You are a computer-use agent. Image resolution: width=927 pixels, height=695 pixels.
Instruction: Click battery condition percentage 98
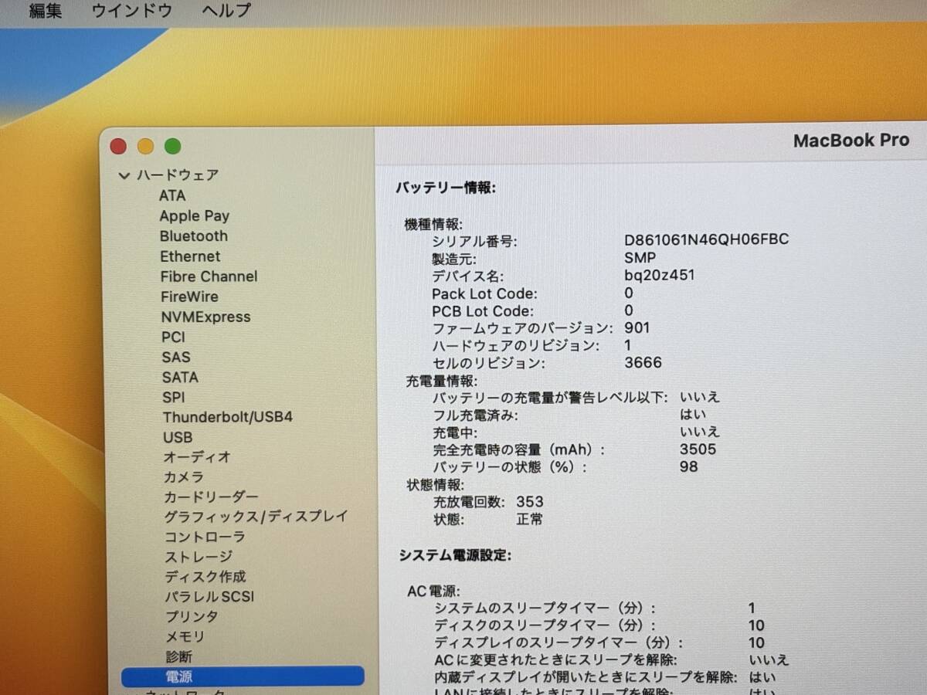[689, 466]
